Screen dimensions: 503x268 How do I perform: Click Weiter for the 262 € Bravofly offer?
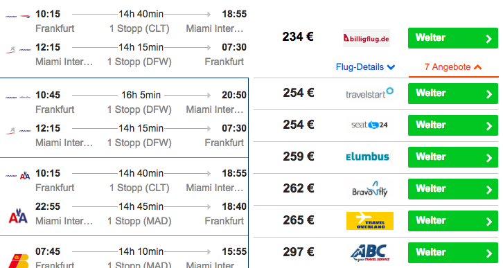(x=453, y=189)
